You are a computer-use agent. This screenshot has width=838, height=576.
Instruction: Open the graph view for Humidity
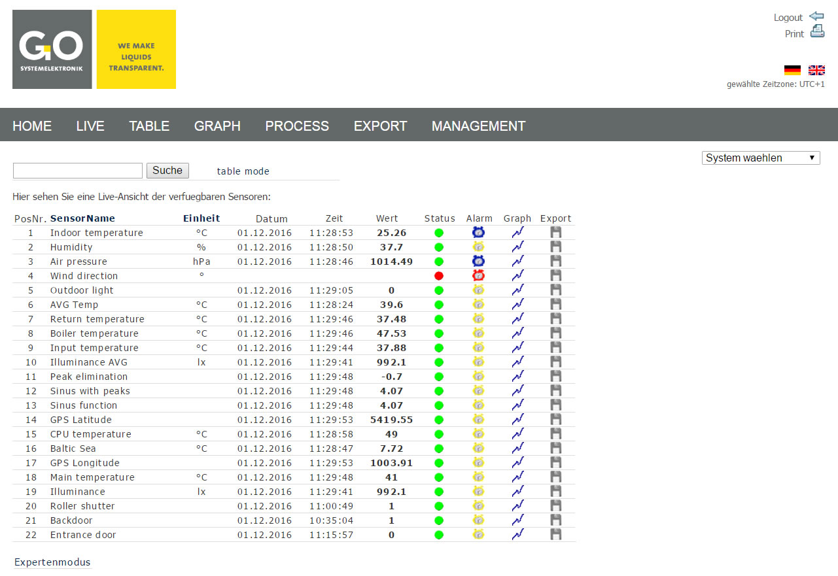tap(517, 246)
